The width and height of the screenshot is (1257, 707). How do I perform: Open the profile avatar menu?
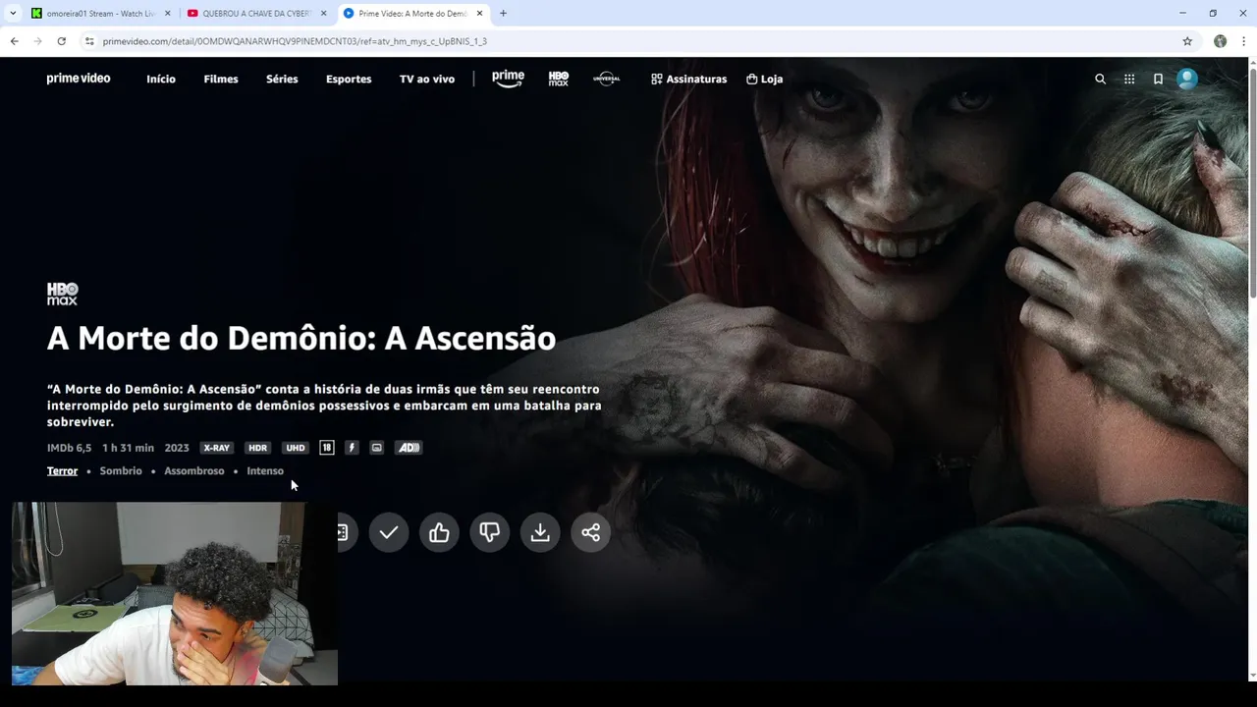coord(1187,79)
